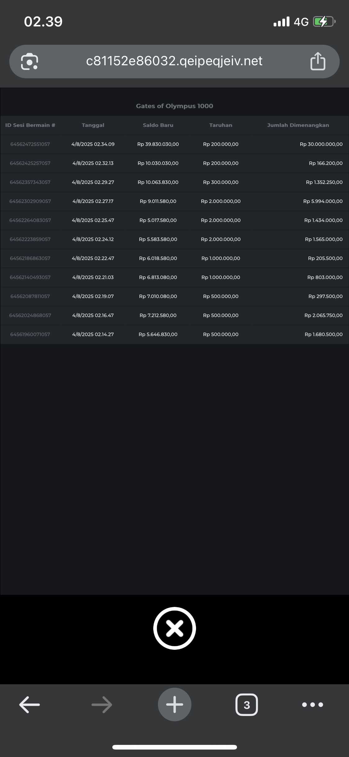Screen dimensions: 349x757
Task: Click the ID Sesi Bermain column header
Action: [x=30, y=125]
